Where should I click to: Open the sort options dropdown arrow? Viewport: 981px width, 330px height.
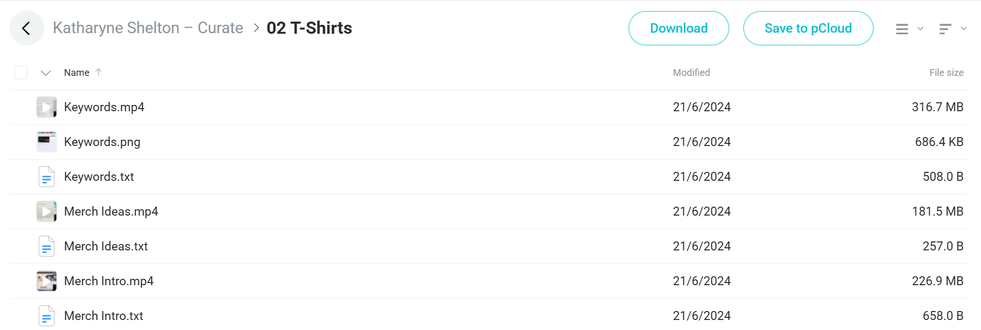(964, 28)
